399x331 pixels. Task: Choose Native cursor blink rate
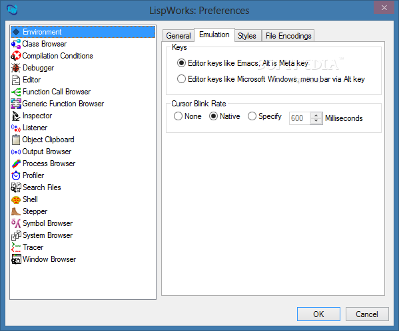[x=224, y=116]
